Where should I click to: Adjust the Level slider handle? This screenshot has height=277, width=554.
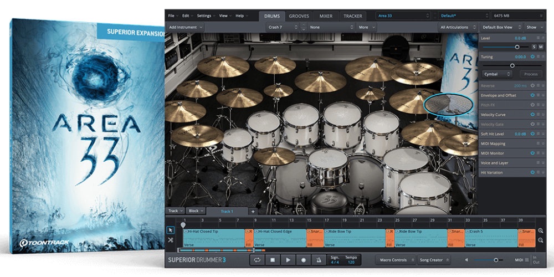point(517,47)
